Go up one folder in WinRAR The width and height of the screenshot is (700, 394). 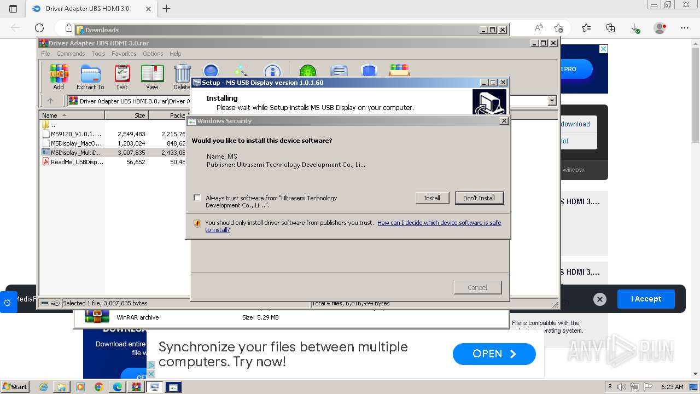50,101
